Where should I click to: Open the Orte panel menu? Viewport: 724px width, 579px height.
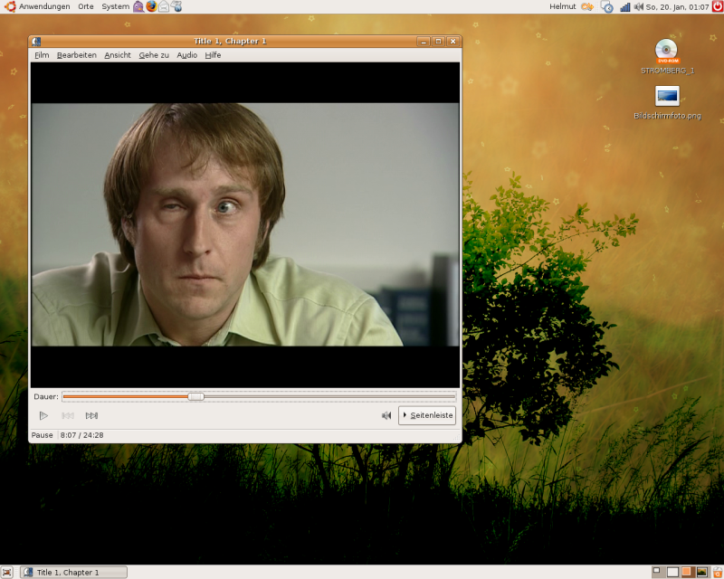pos(86,6)
